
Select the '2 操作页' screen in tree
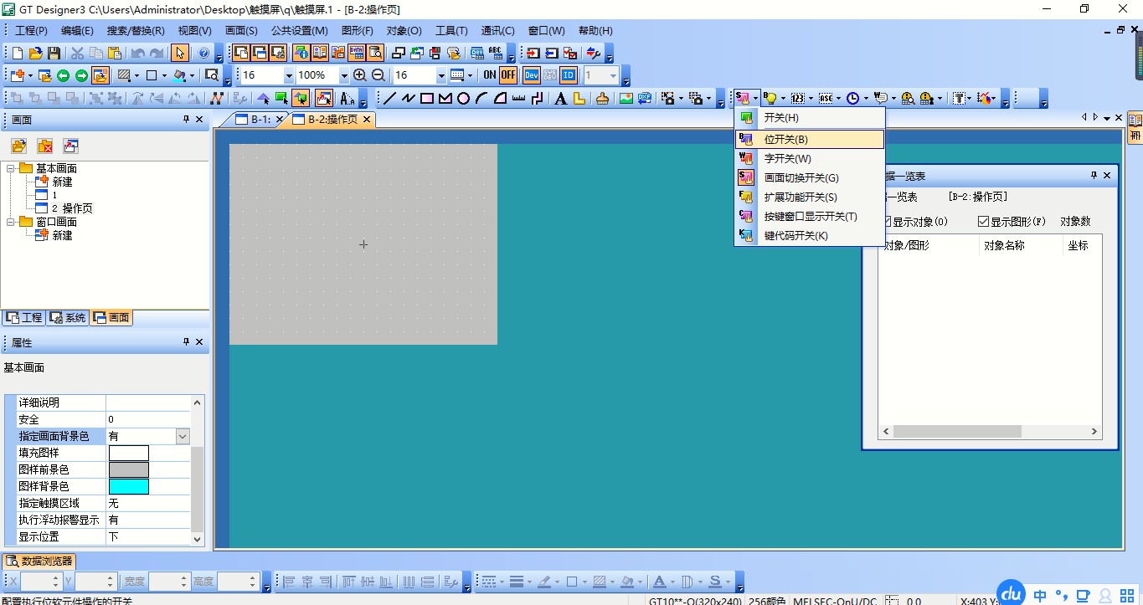click(x=72, y=208)
